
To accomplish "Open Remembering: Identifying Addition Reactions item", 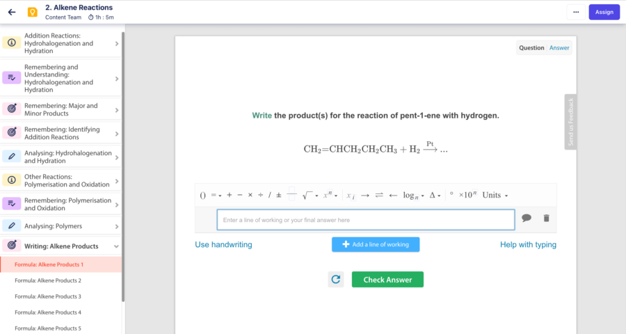I will click(x=61, y=133).
